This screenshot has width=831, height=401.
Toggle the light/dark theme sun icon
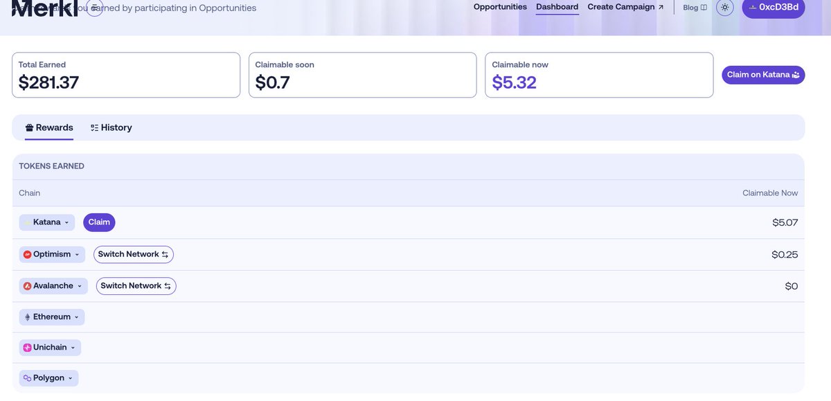pyautogui.click(x=725, y=8)
